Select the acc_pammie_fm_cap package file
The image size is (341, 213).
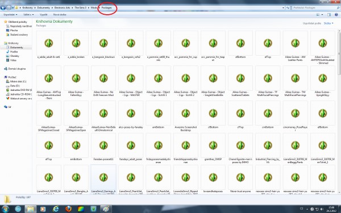coord(186,45)
